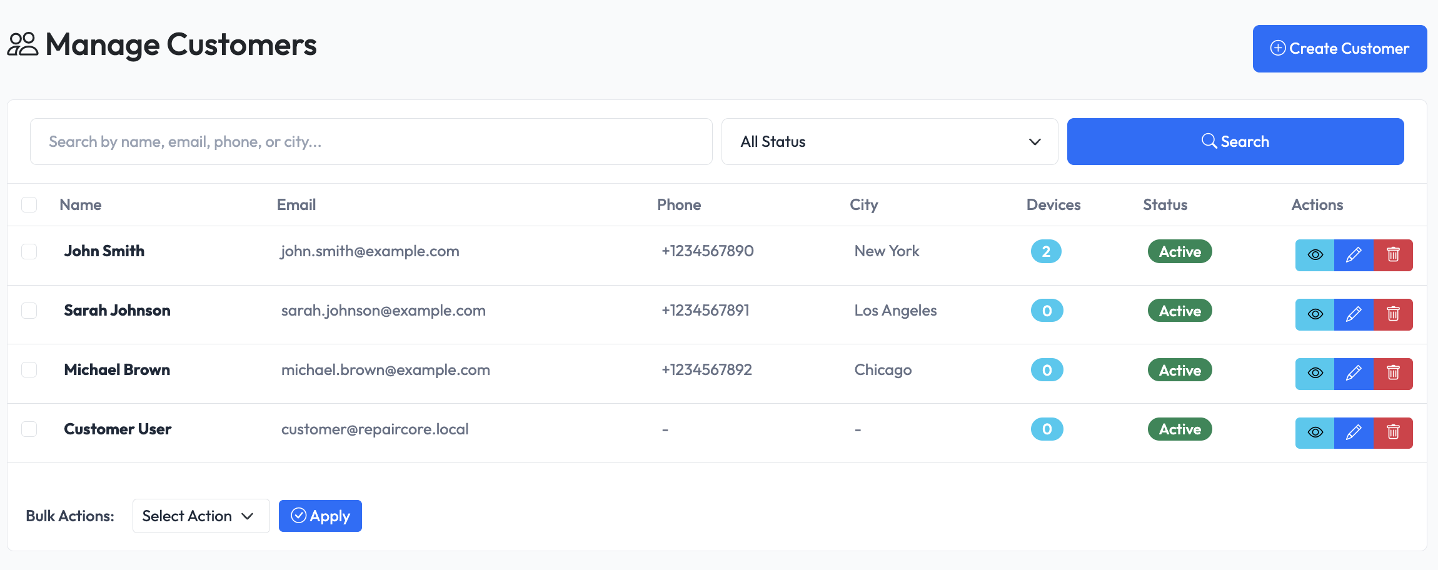The height and width of the screenshot is (570, 1438).
Task: Click the customer search input field
Action: coord(371,141)
